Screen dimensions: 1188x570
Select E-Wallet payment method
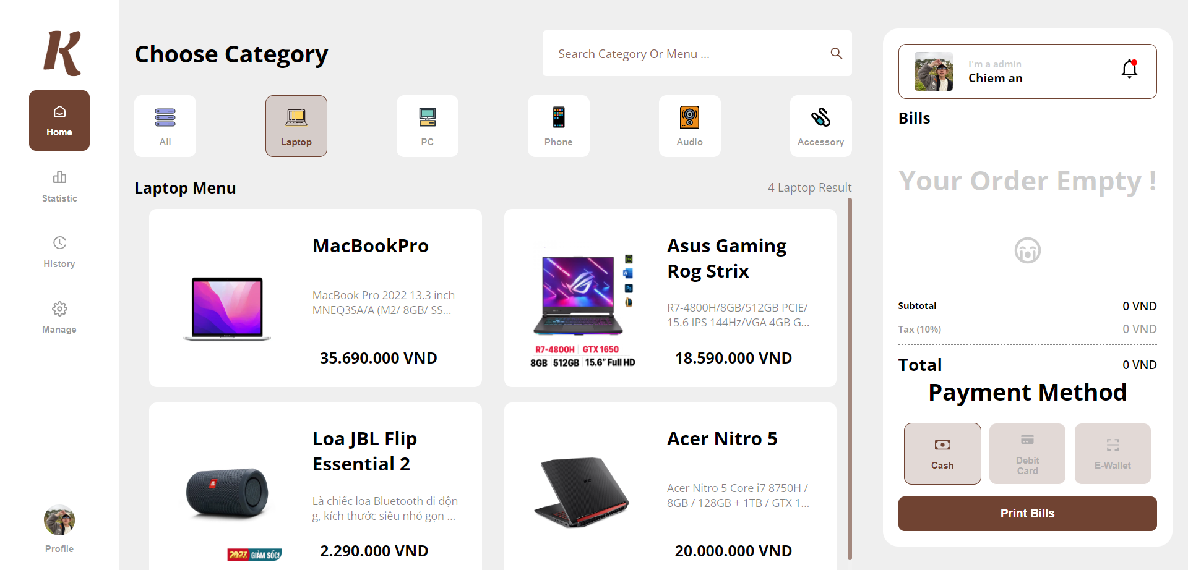pos(1113,454)
